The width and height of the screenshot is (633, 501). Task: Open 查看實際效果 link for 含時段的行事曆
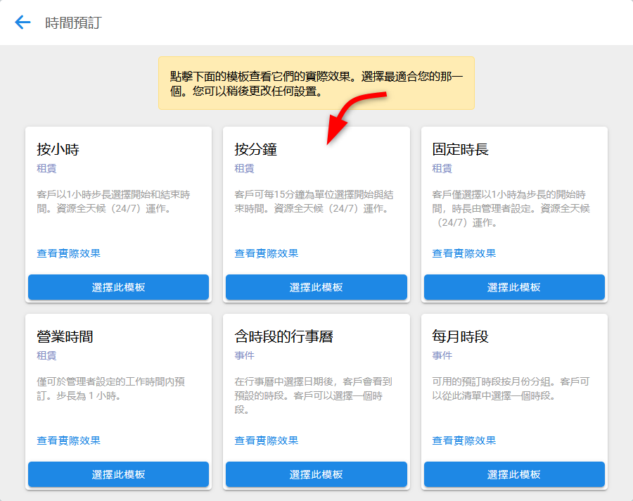[x=266, y=440]
